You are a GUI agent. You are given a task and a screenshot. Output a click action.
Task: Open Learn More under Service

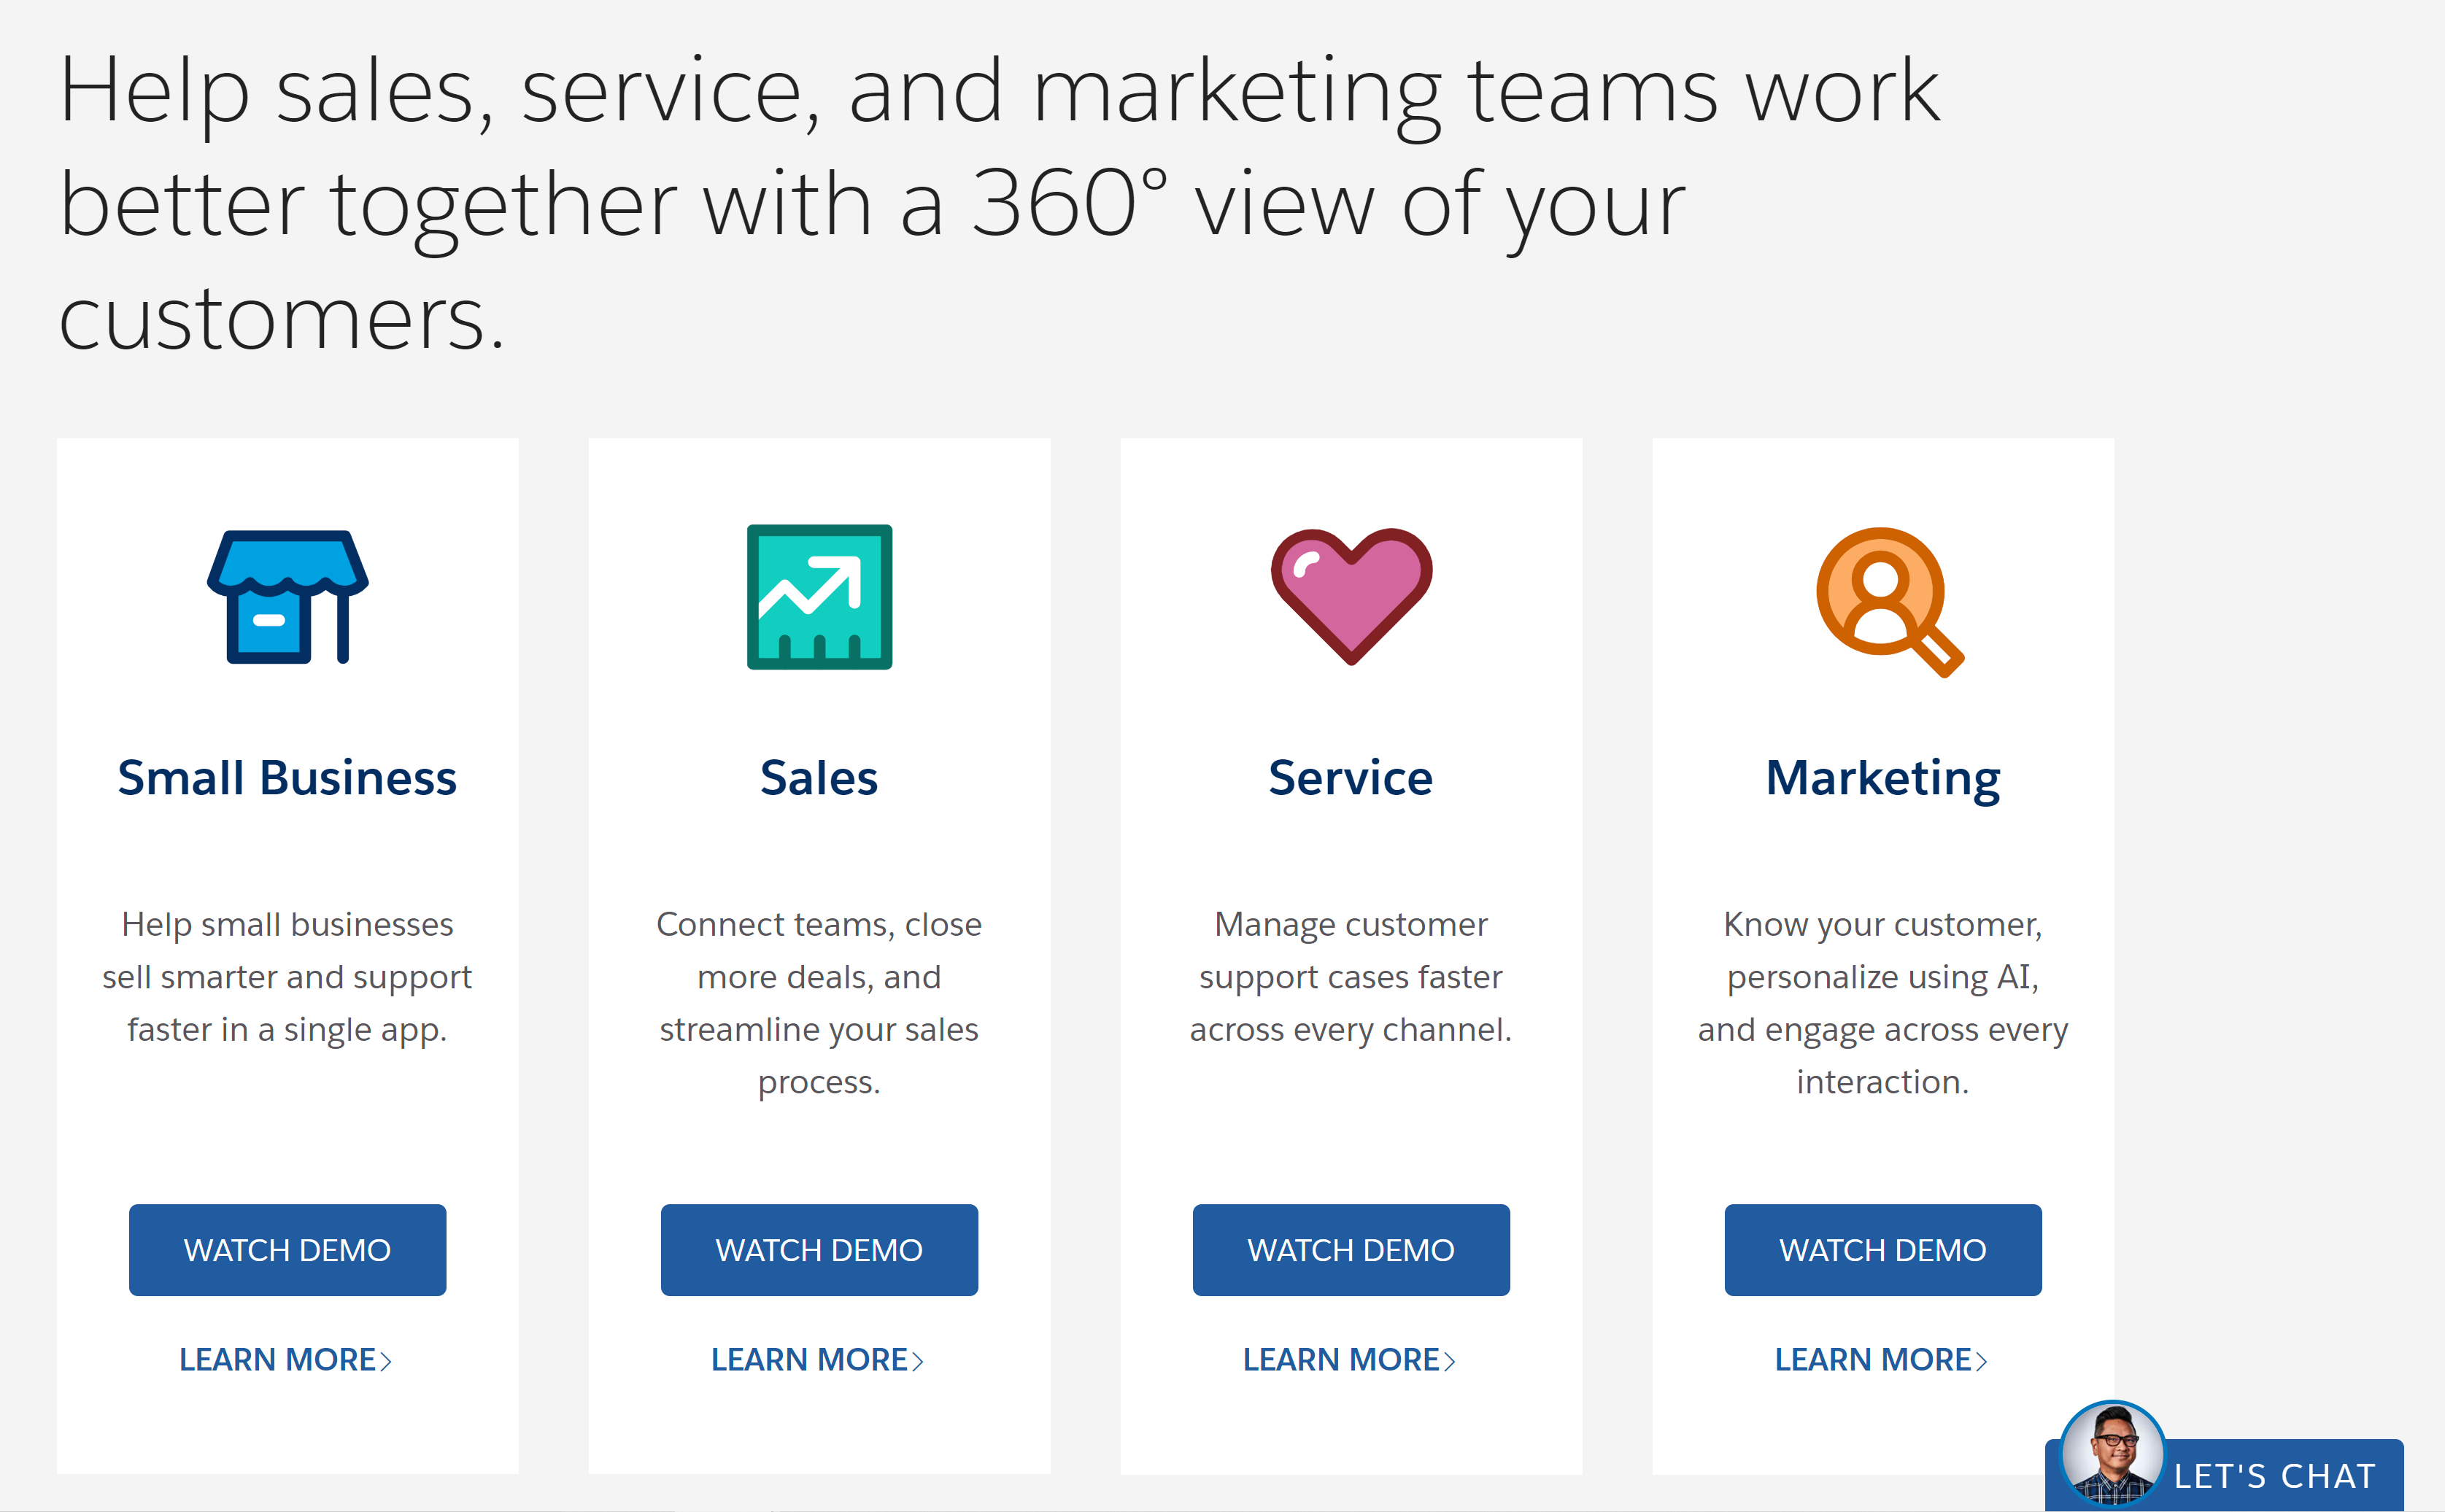pyautogui.click(x=1348, y=1360)
